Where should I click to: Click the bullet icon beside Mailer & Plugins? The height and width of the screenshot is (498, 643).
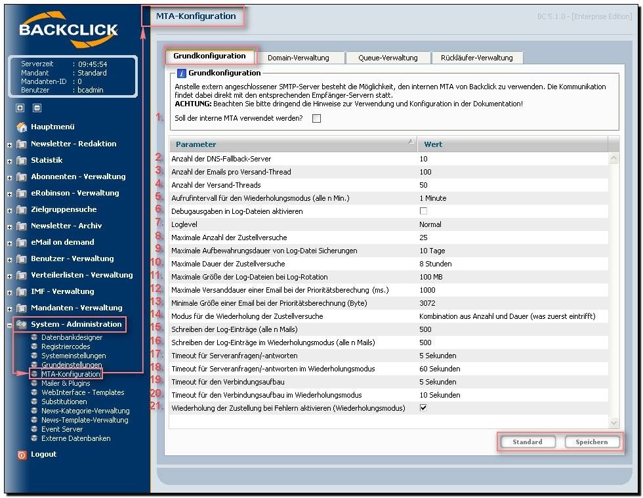click(34, 383)
